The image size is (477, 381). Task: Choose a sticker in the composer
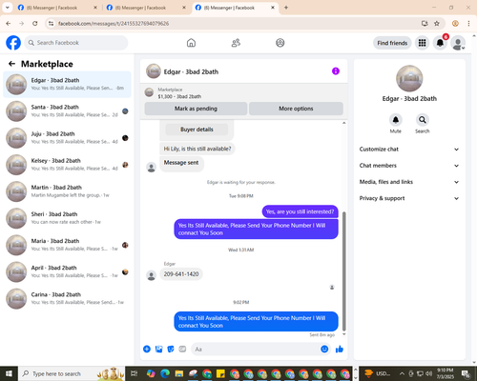point(171,350)
